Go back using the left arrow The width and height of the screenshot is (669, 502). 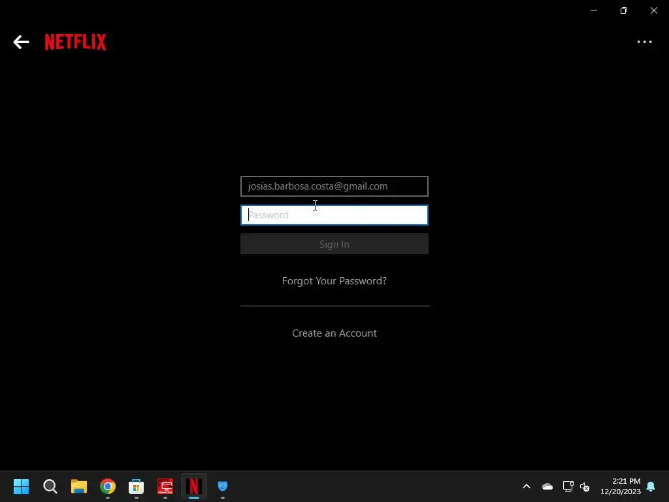[x=21, y=42]
